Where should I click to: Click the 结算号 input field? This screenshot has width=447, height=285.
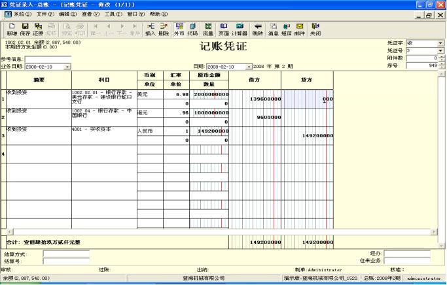tap(66, 261)
